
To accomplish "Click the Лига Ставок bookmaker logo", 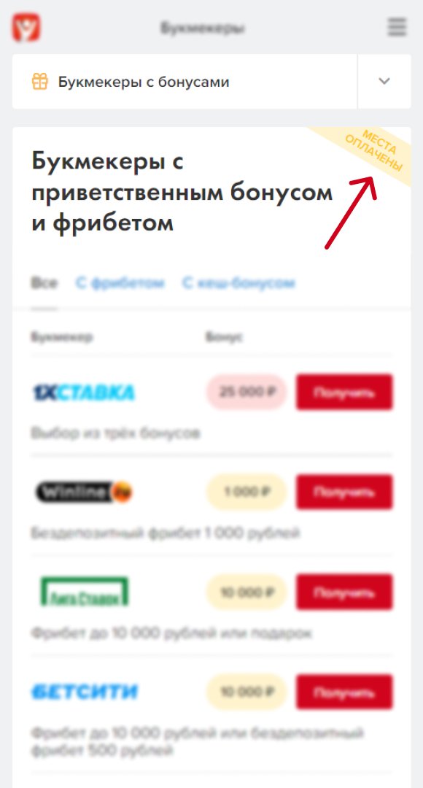I will 85,592.
